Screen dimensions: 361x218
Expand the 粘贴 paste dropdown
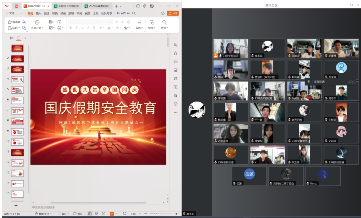tap(19, 28)
